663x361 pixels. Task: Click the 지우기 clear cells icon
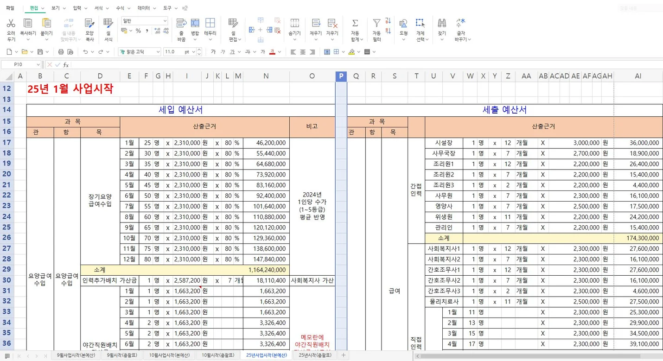tap(332, 23)
